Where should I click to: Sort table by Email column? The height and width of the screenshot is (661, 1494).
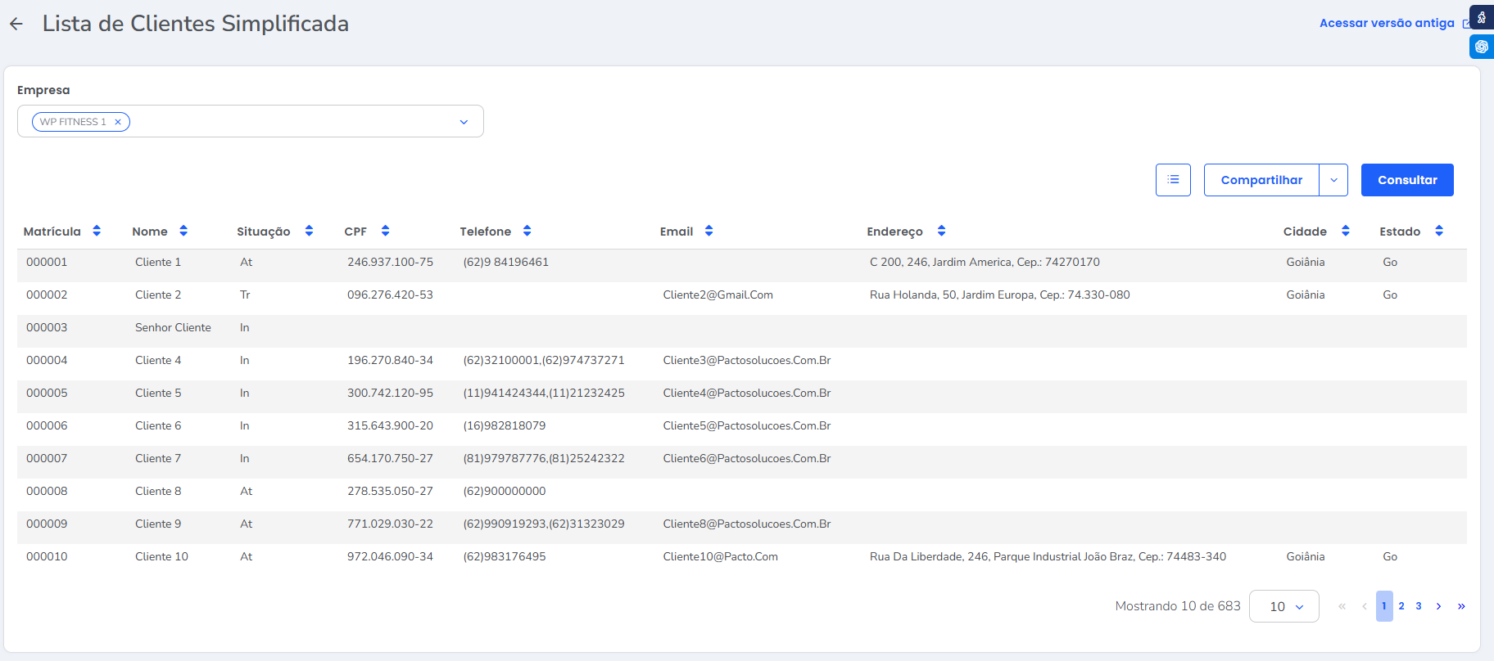(x=709, y=232)
